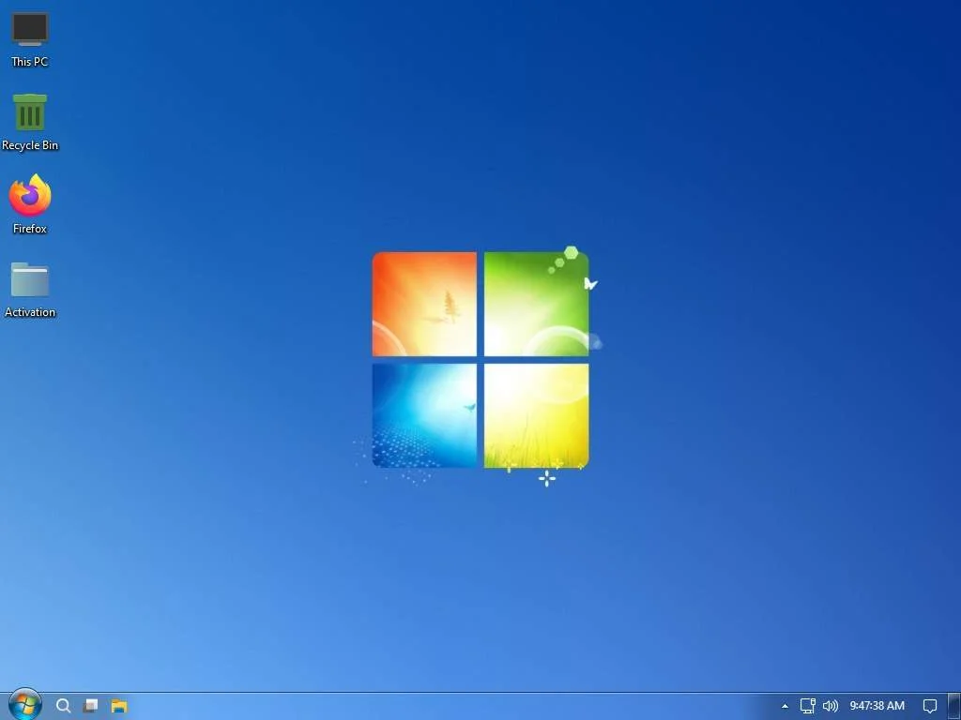
Task: Open the clock showing 9:47:38 AM
Action: pyautogui.click(x=877, y=706)
